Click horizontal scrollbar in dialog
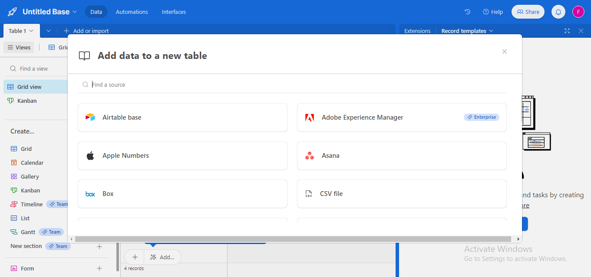The image size is (591, 277). [x=293, y=239]
